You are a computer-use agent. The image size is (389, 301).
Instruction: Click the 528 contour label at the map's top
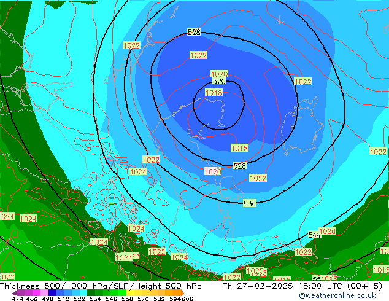pos(194,32)
